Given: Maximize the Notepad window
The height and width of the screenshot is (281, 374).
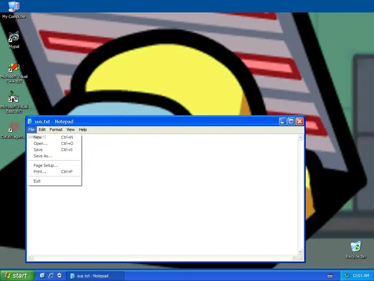Looking at the screenshot, I should pyautogui.click(x=291, y=121).
